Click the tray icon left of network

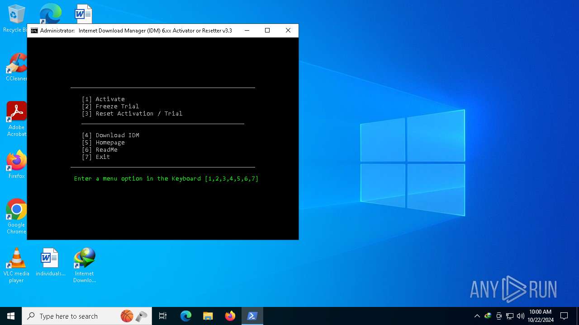click(x=499, y=316)
